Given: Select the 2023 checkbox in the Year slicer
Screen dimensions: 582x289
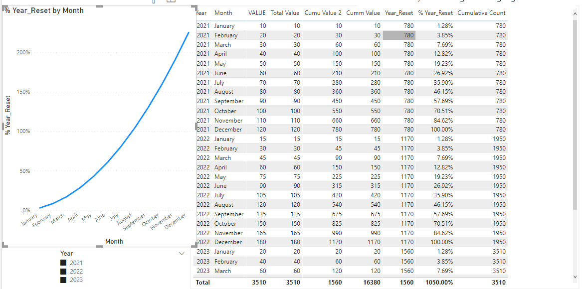Looking at the screenshot, I should pos(63,280).
